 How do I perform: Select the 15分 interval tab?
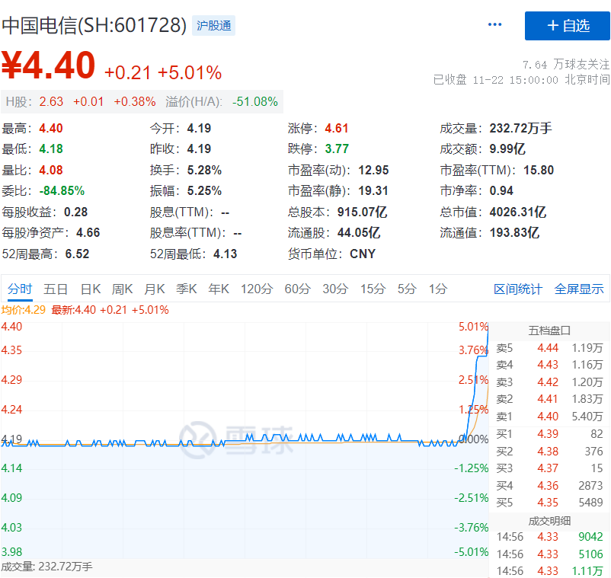373,289
